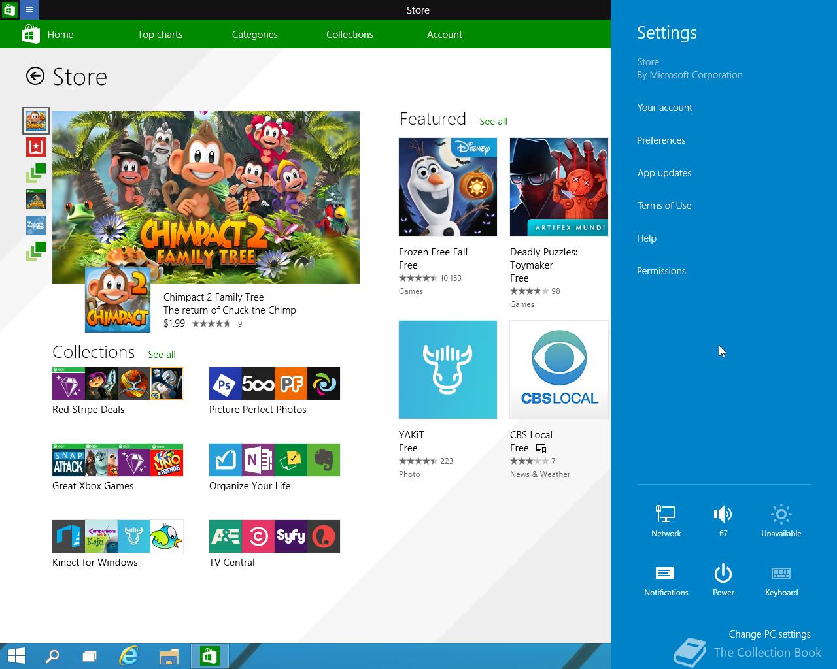Open Task View on the taskbar

coord(90,656)
